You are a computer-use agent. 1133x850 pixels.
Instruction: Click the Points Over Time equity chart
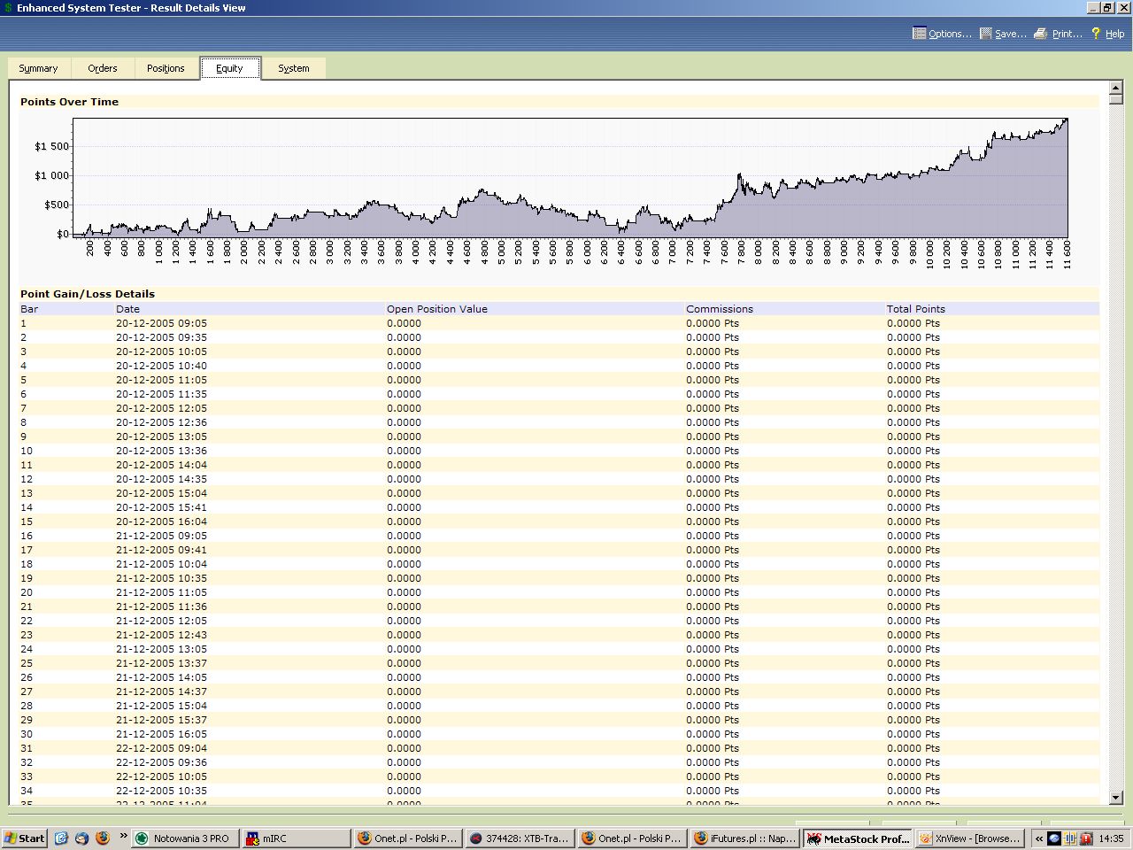pos(570,177)
